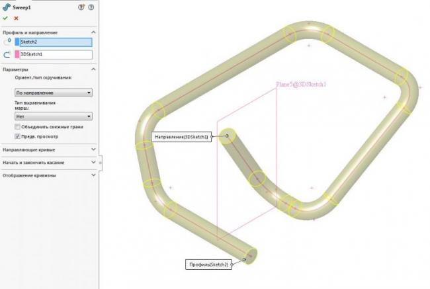This screenshot has height=289, width=430.
Task: Click pink swatch beside 3DSketch1
Action: [17, 54]
